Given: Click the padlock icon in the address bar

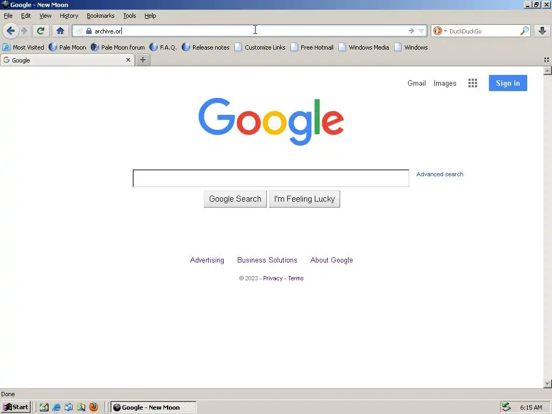Looking at the screenshot, I should click(x=89, y=31).
